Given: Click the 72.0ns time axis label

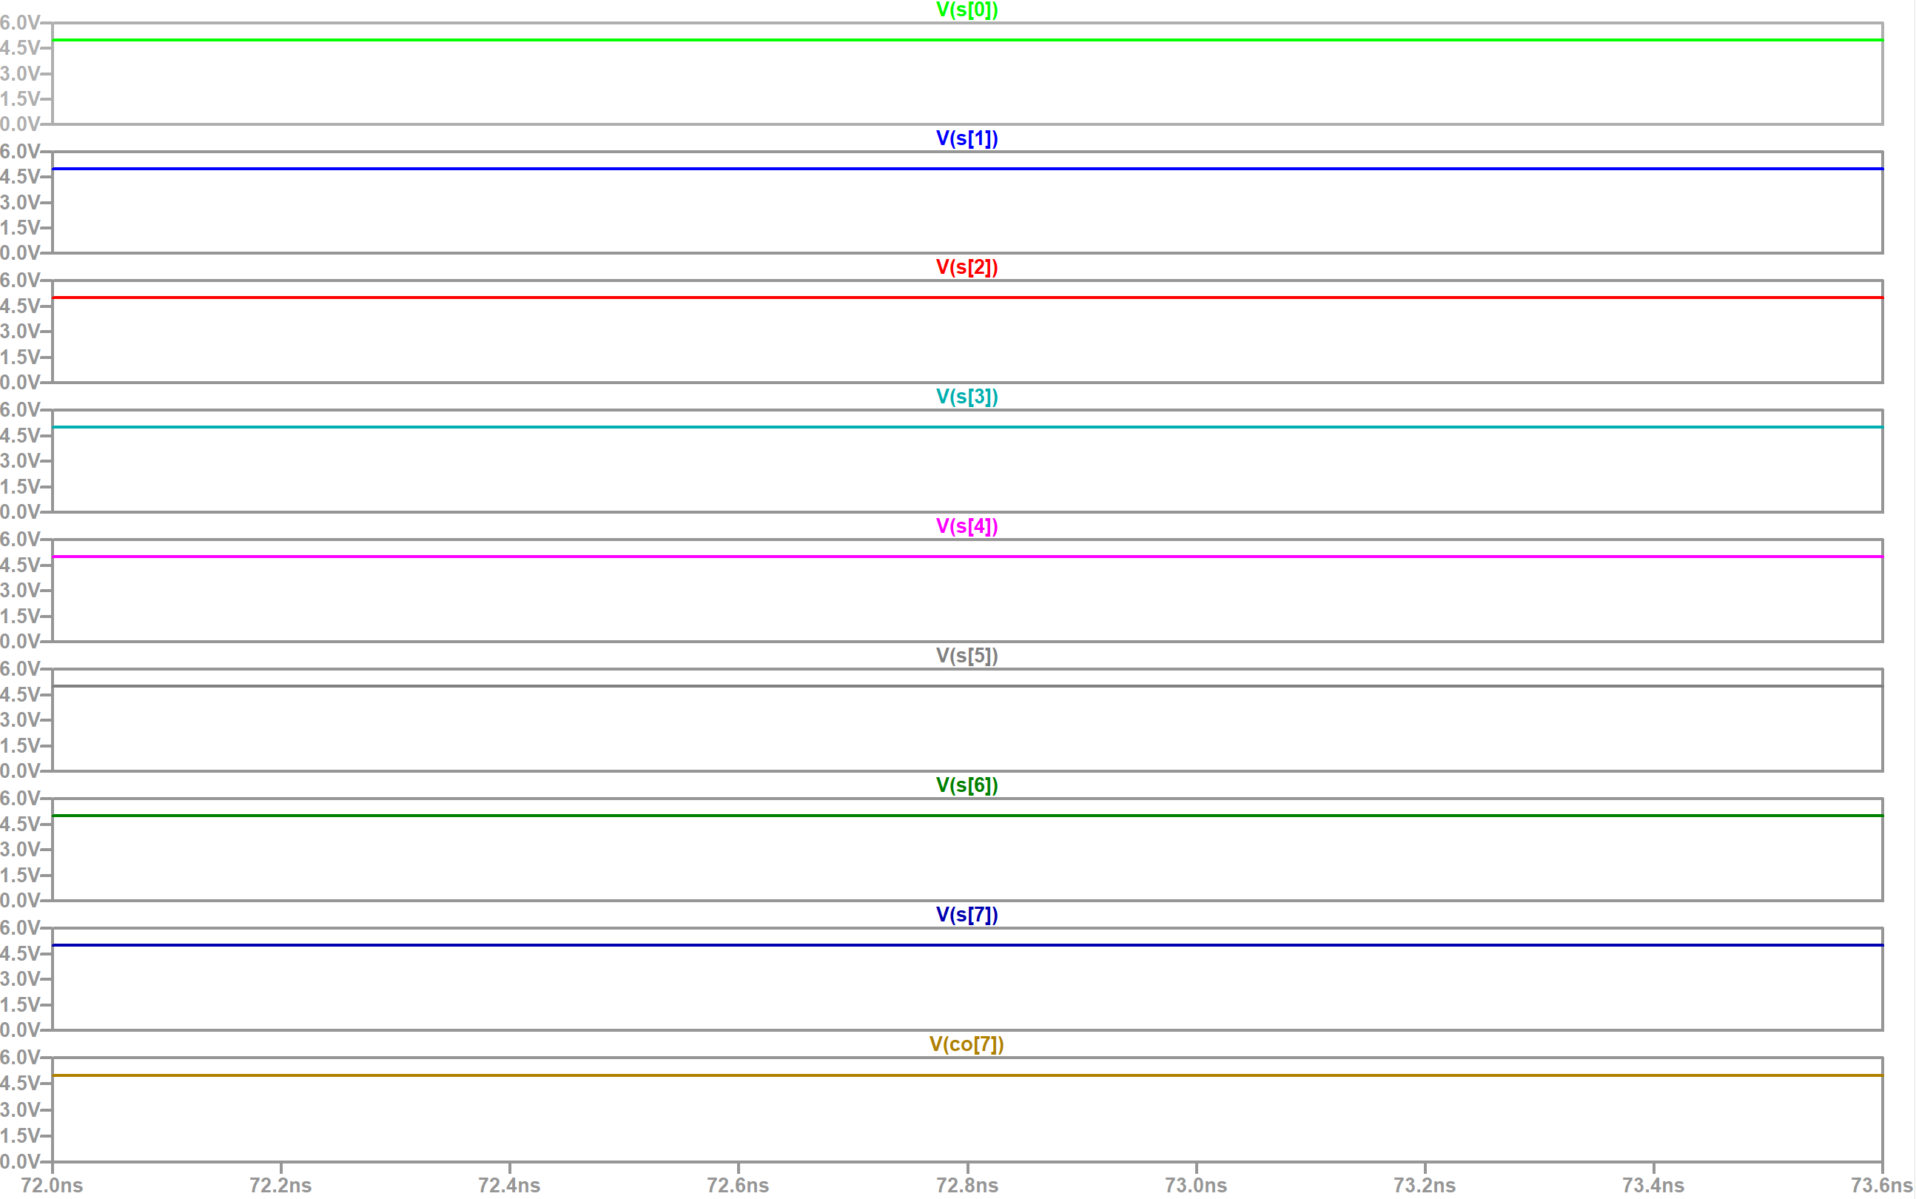Looking at the screenshot, I should 52,1186.
